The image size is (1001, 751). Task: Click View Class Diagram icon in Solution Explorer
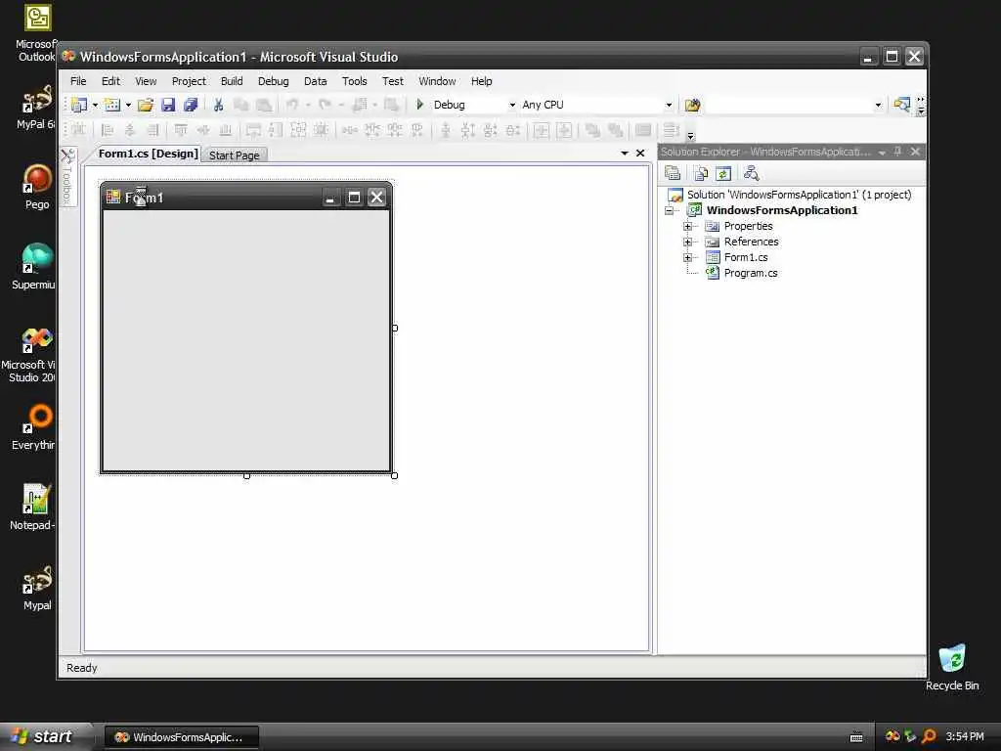(x=751, y=173)
